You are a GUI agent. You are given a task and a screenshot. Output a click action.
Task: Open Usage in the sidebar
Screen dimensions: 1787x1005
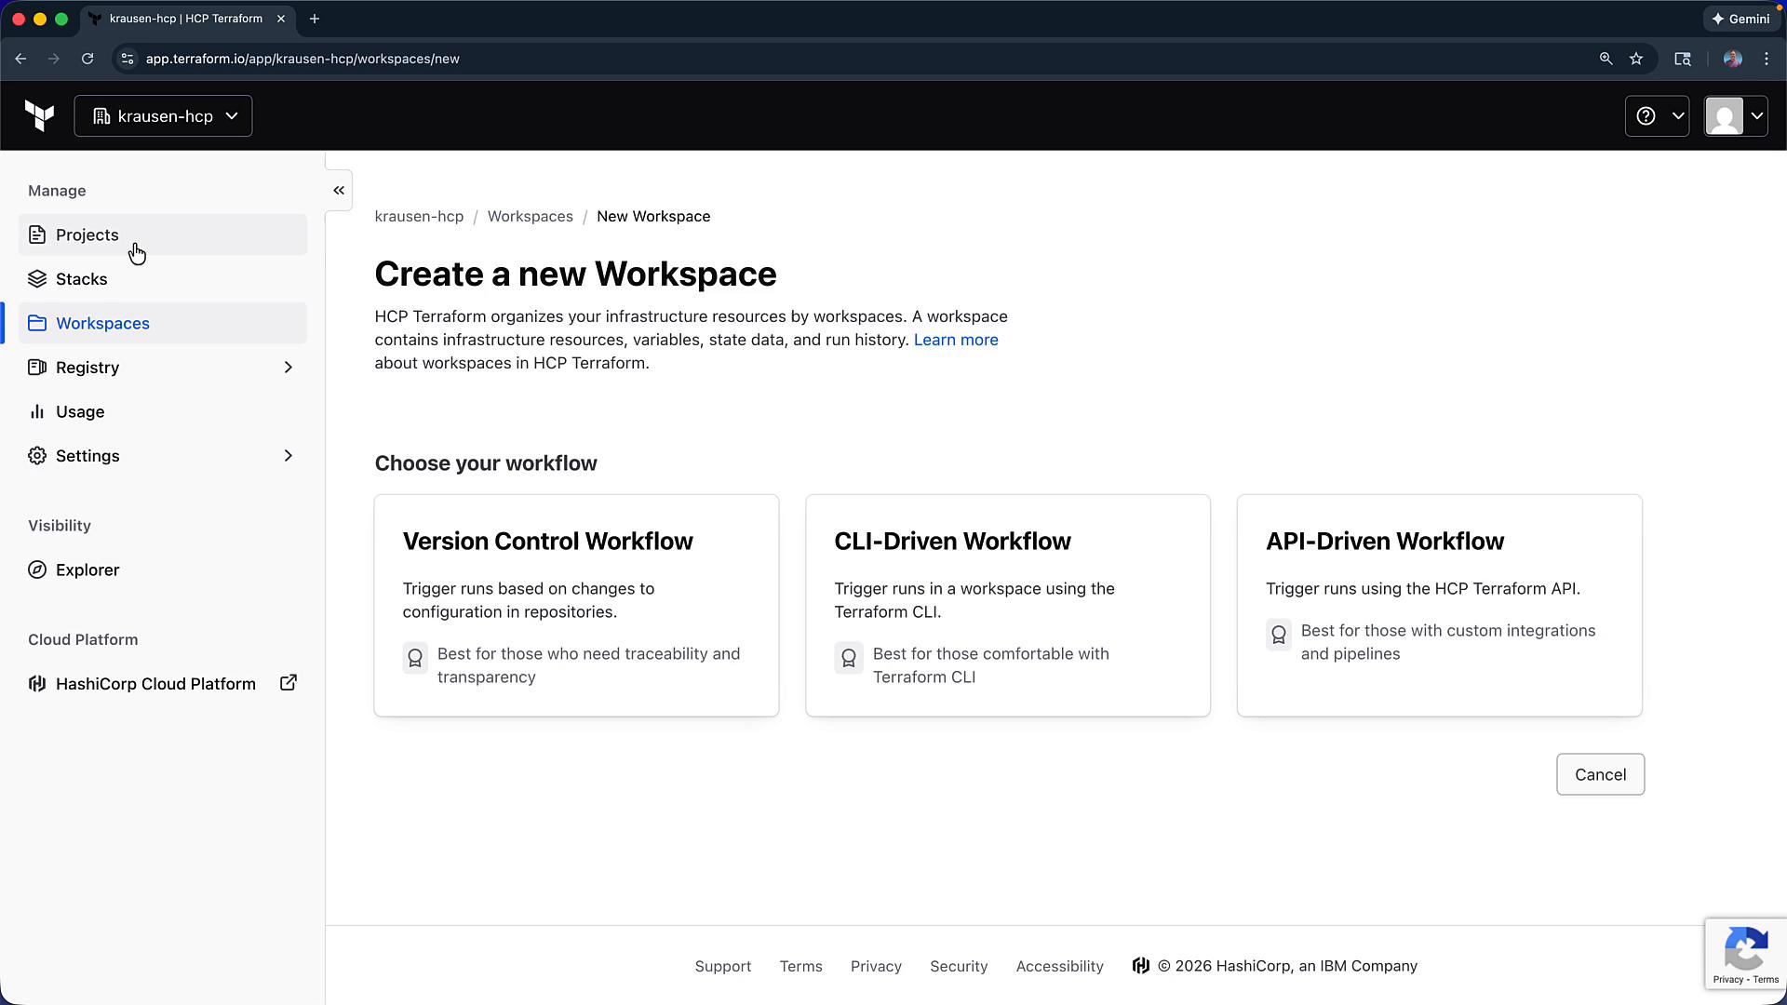(x=163, y=411)
